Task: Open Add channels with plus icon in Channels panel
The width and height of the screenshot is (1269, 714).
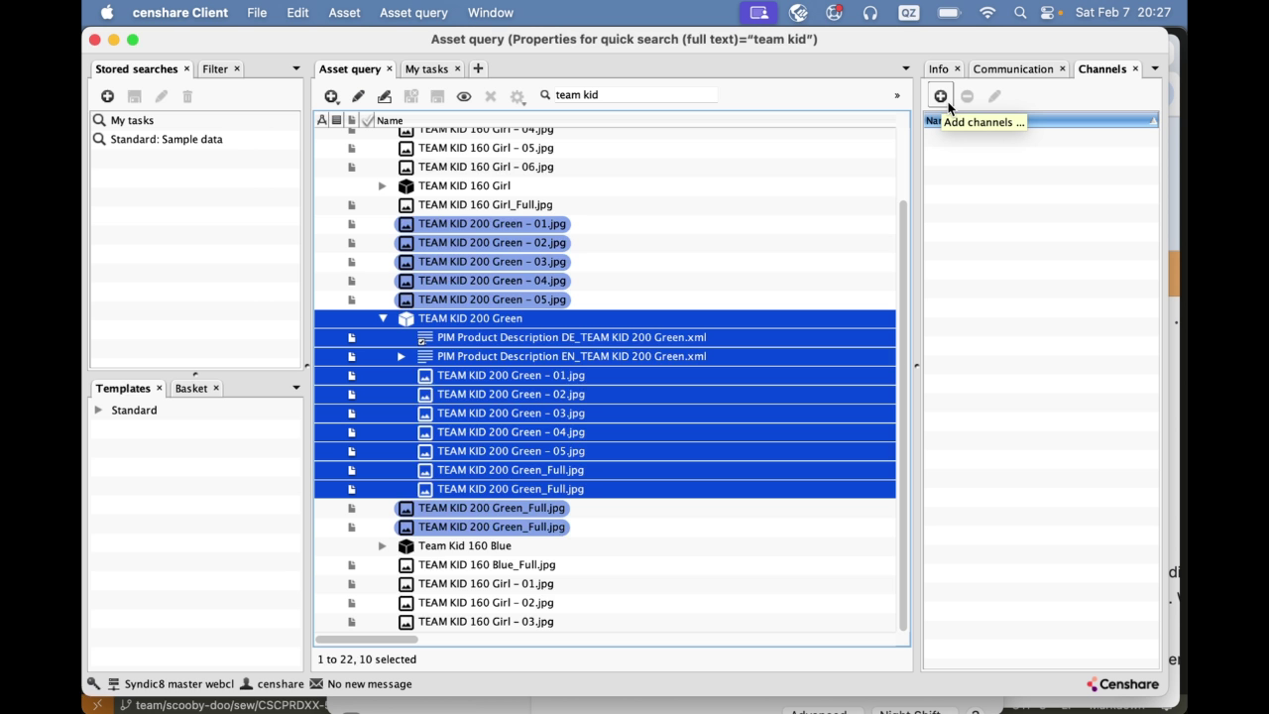Action: coord(940,95)
